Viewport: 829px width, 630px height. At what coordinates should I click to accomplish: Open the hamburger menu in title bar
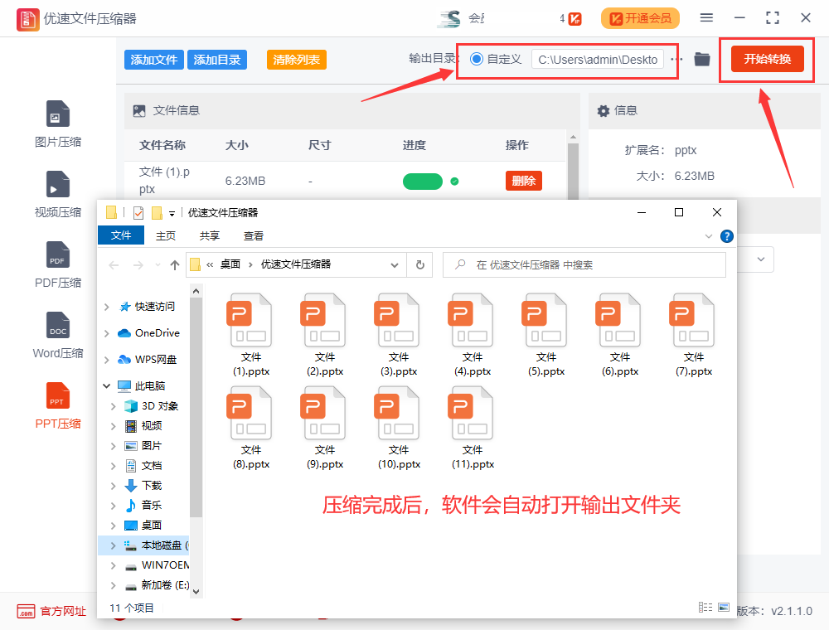tap(706, 18)
